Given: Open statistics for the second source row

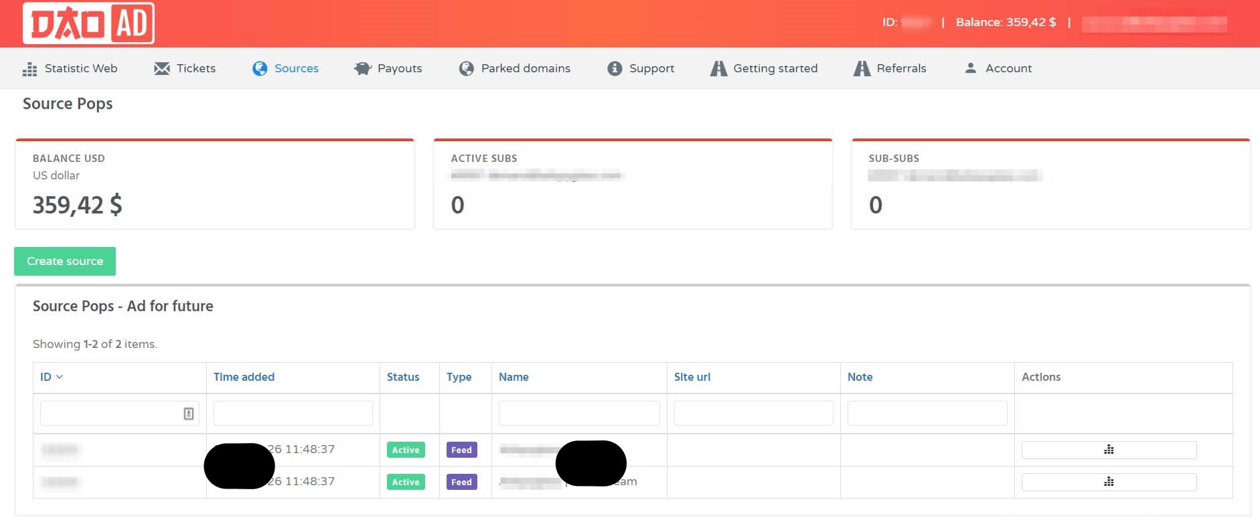Looking at the screenshot, I should (x=1108, y=482).
